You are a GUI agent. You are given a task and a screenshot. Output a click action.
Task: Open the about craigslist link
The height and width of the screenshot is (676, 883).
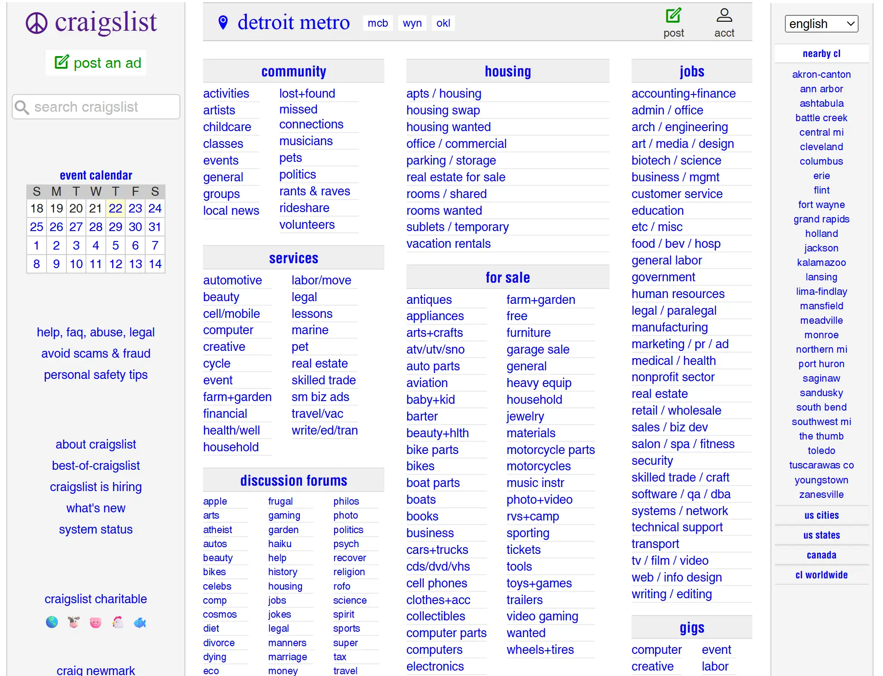(96, 444)
